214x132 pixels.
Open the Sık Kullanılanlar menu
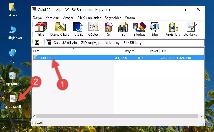tap(89, 18)
